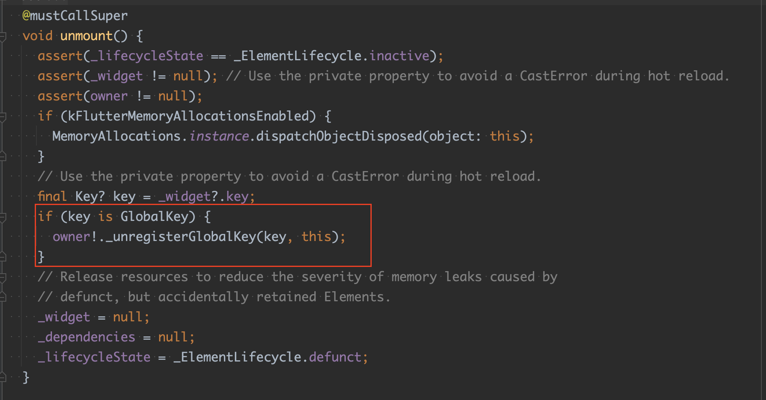The width and height of the screenshot is (766, 400).
Task: Click the 'CastError during hot reload' standalone comment line
Action: 289,177
